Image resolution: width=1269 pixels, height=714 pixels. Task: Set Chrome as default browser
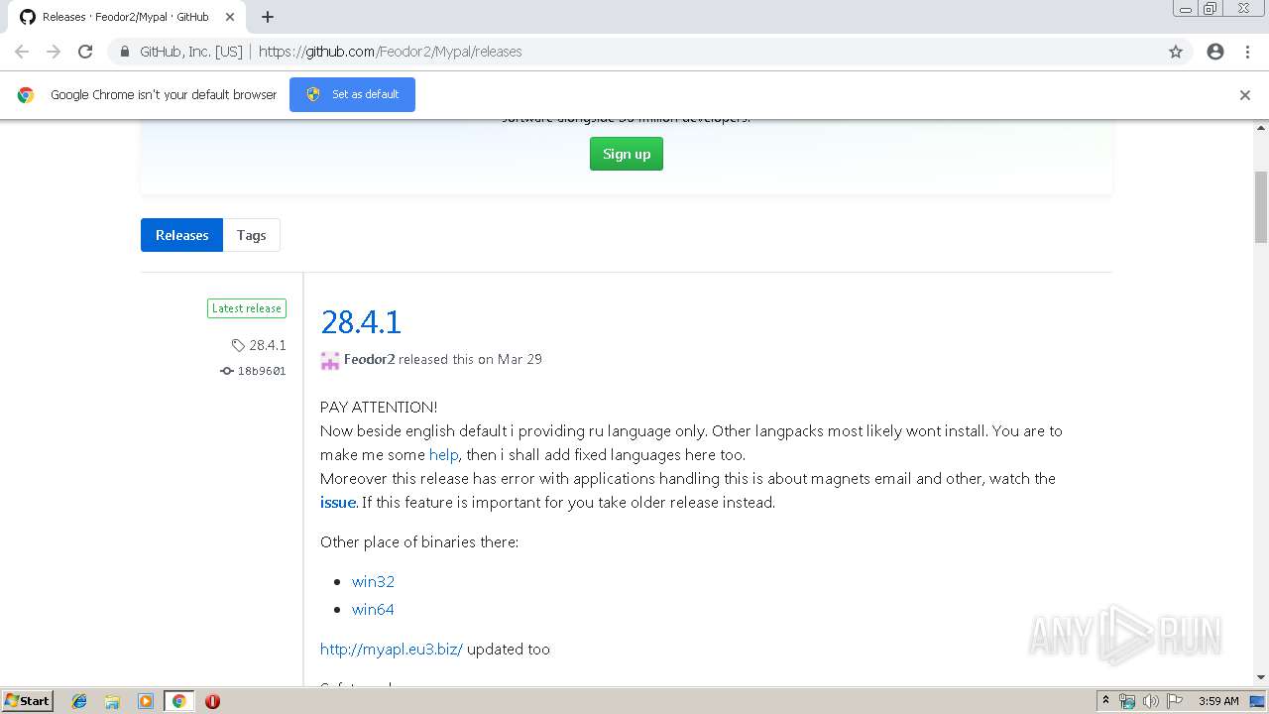pos(352,94)
